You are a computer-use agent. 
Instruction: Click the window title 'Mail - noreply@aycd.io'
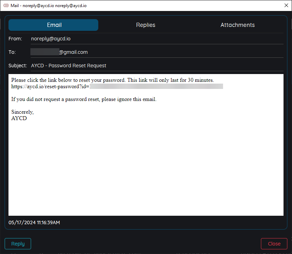pyautogui.click(x=48, y=6)
